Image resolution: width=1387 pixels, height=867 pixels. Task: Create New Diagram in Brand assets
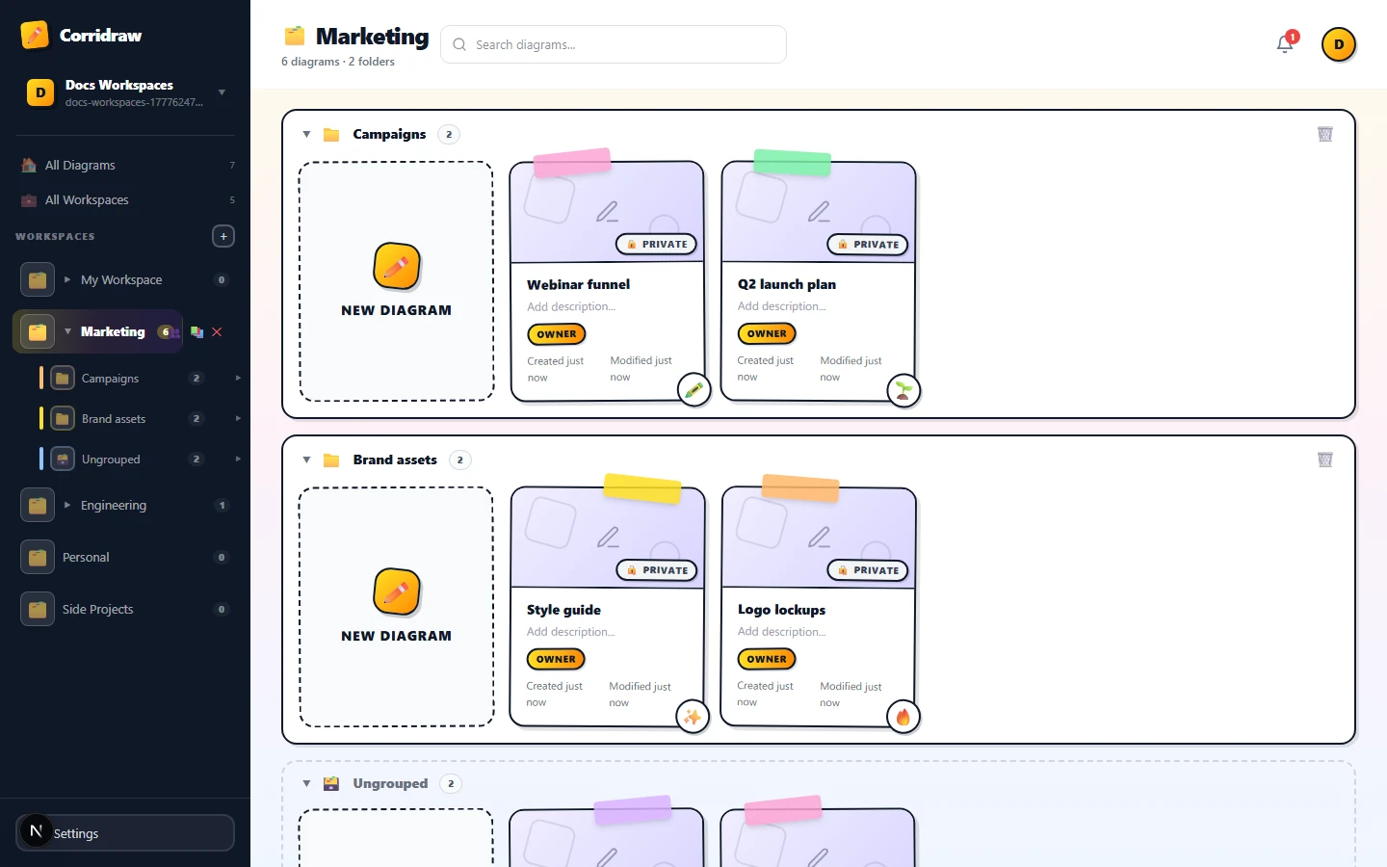[397, 607]
